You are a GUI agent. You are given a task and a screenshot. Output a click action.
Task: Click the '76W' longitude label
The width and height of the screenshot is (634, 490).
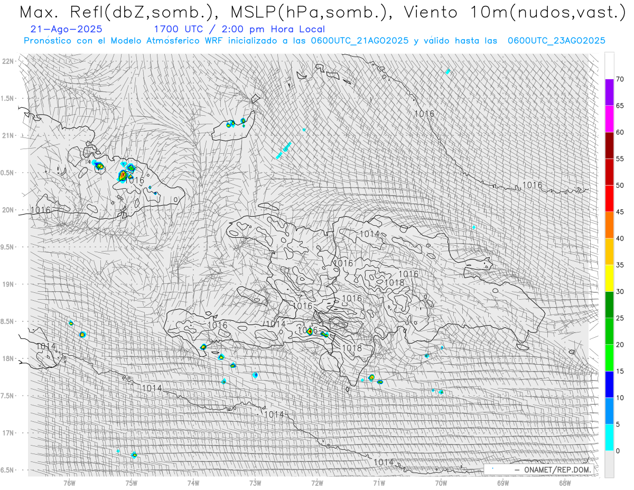click(x=69, y=483)
